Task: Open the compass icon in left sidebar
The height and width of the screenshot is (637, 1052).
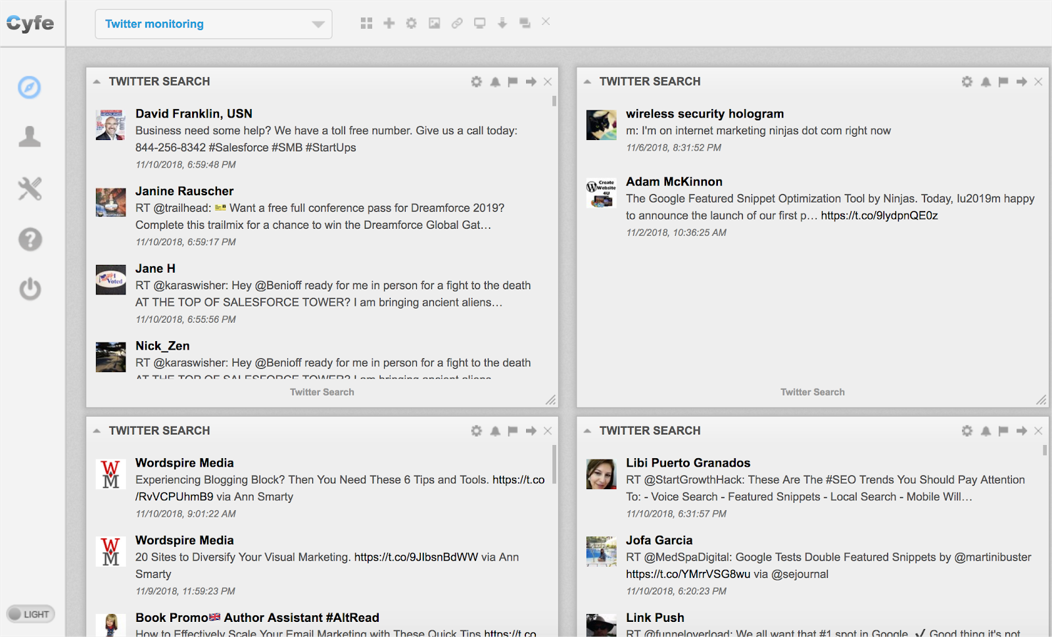Action: click(x=30, y=87)
